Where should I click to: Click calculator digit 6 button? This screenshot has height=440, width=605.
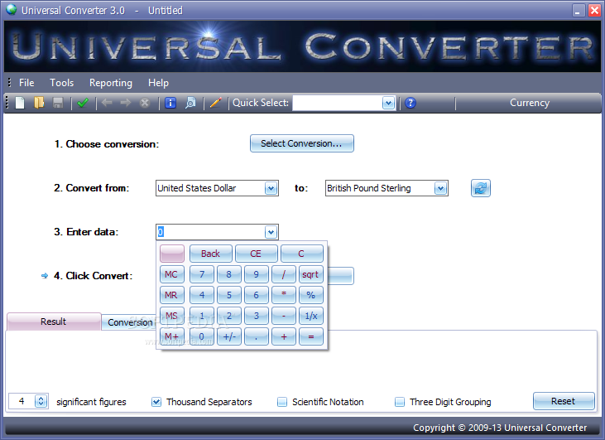click(x=257, y=295)
